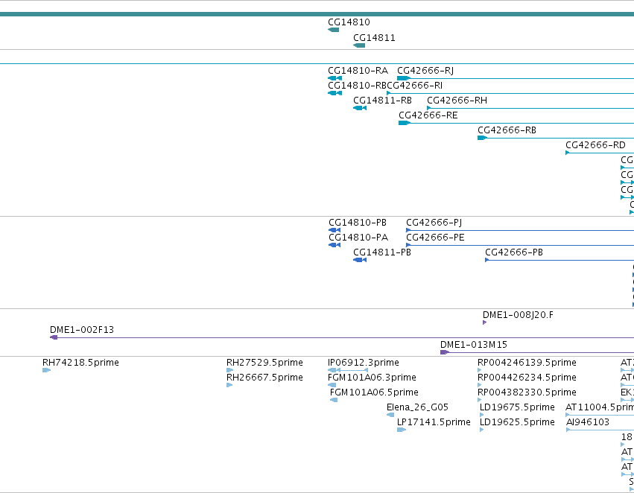
Task: Click the CG14811 gene arrow glyph
Action: [359, 45]
